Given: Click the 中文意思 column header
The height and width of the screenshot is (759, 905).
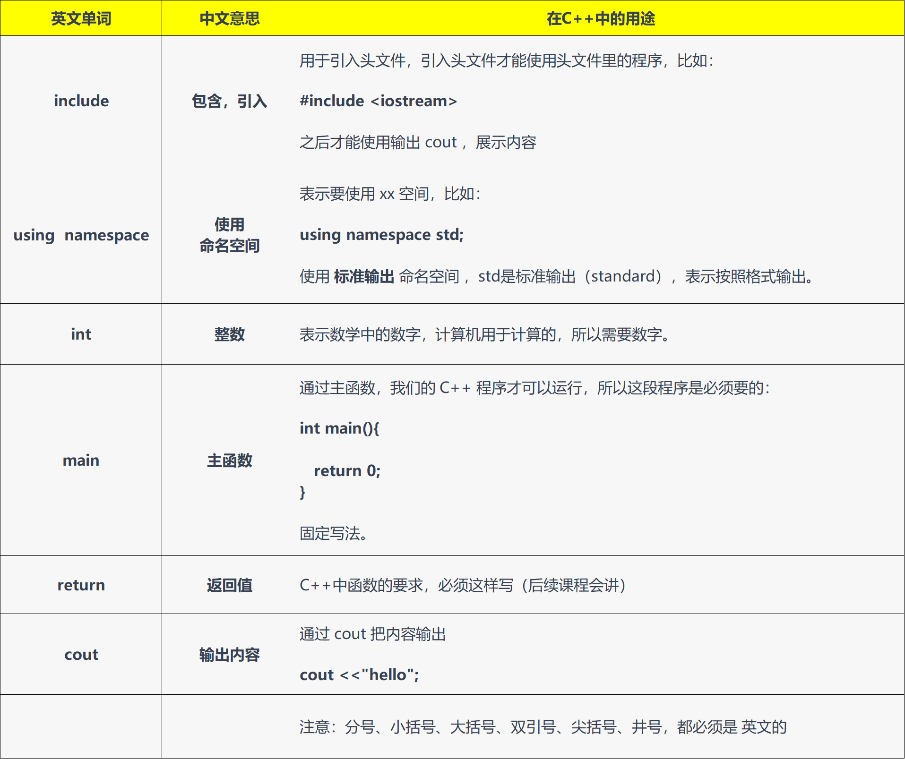Looking at the screenshot, I should coord(229,18).
